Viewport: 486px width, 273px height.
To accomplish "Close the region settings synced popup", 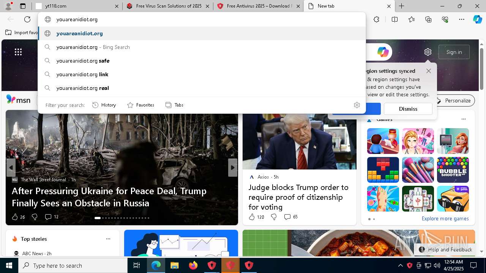I will point(429,71).
